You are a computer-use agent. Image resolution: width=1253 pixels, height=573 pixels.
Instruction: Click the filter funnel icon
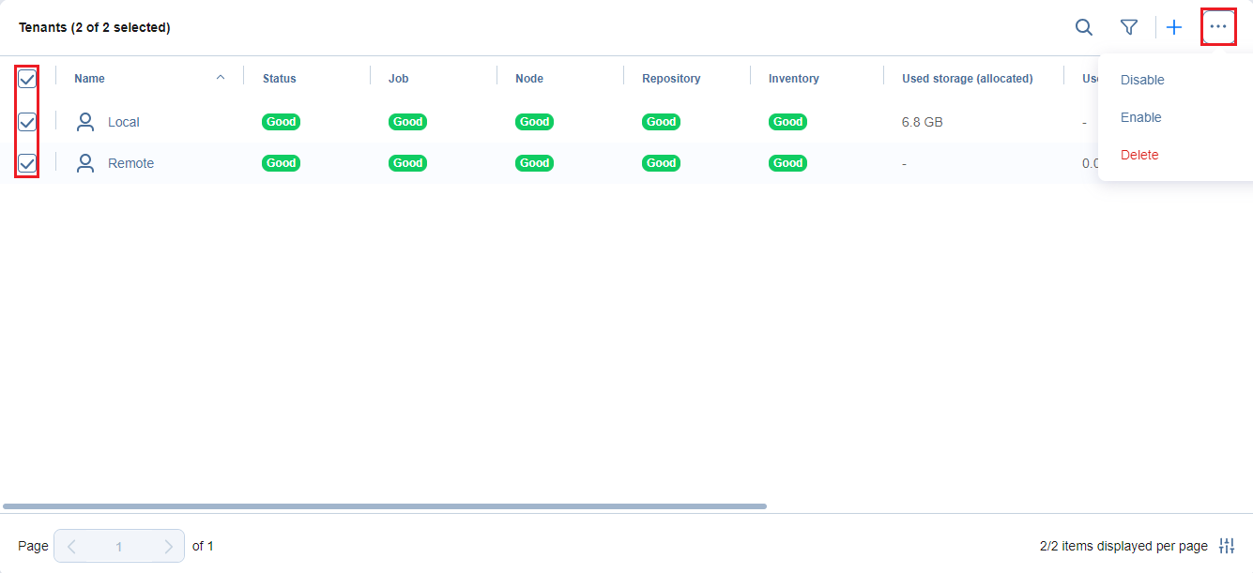click(1129, 27)
